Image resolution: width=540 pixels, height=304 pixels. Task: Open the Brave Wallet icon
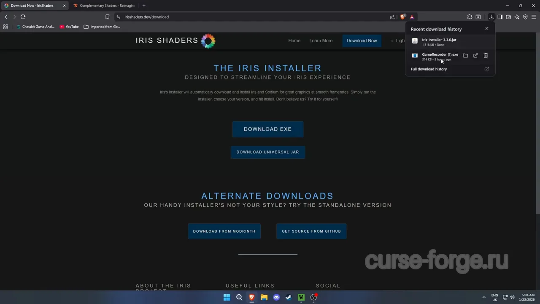(x=508, y=17)
